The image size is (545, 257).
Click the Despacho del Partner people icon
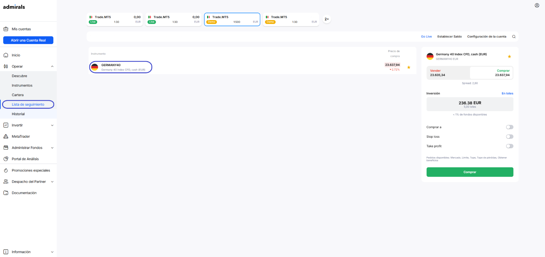point(6,182)
